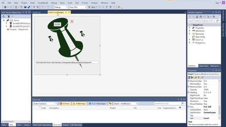Open the Build menu
226x127 pixels.
click(x=32, y=3)
